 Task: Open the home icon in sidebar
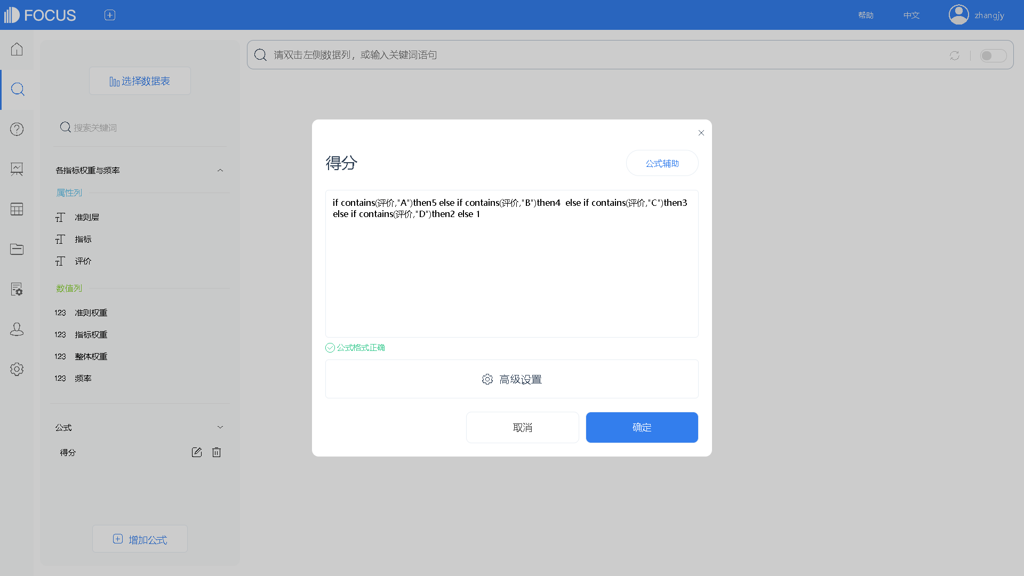click(17, 49)
